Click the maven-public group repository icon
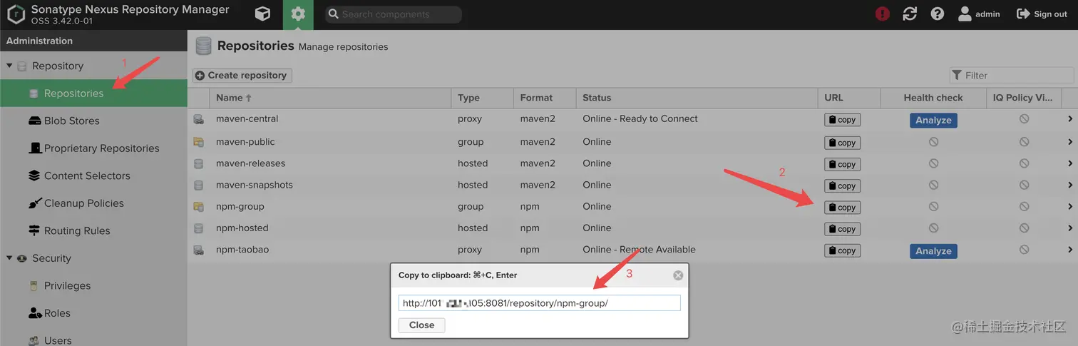 click(198, 142)
